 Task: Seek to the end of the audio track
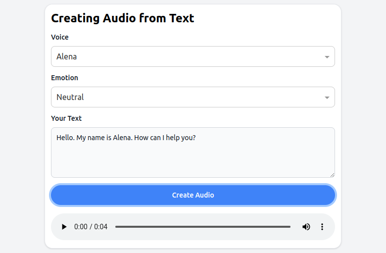tap(290, 227)
